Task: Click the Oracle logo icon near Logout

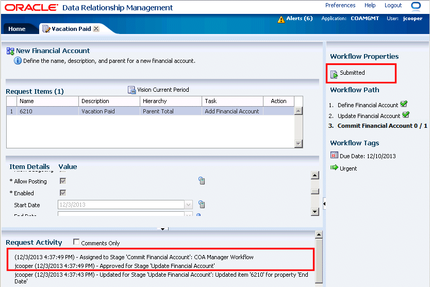Action: tap(416, 6)
